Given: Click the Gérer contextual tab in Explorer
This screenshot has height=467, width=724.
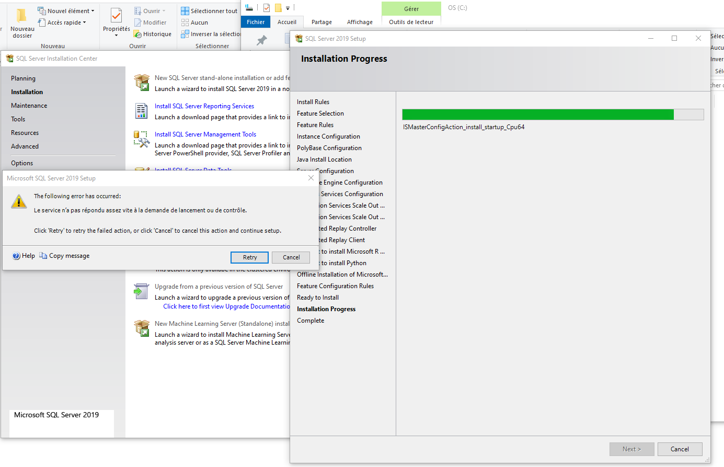Looking at the screenshot, I should tap(411, 9).
